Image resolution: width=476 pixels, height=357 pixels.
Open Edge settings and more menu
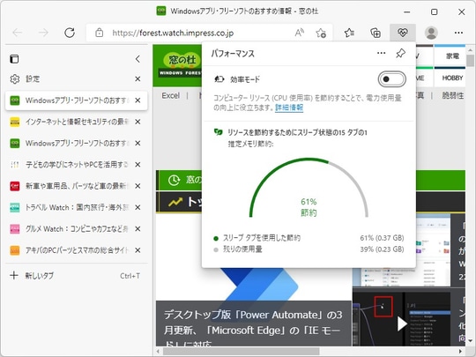tap(458, 33)
